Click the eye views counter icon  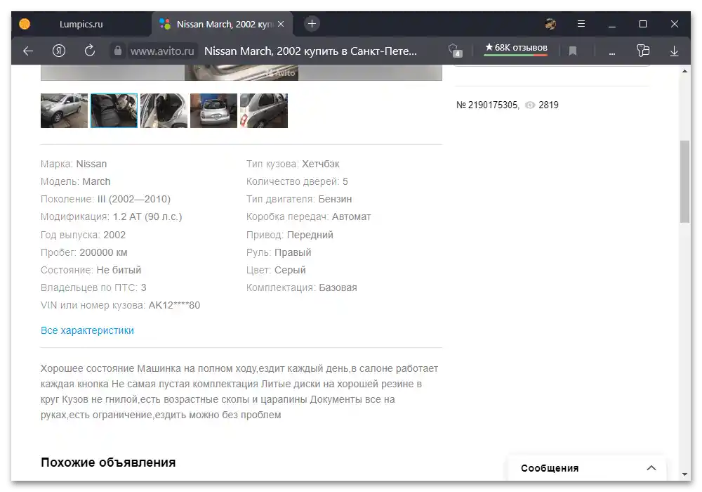(x=530, y=105)
